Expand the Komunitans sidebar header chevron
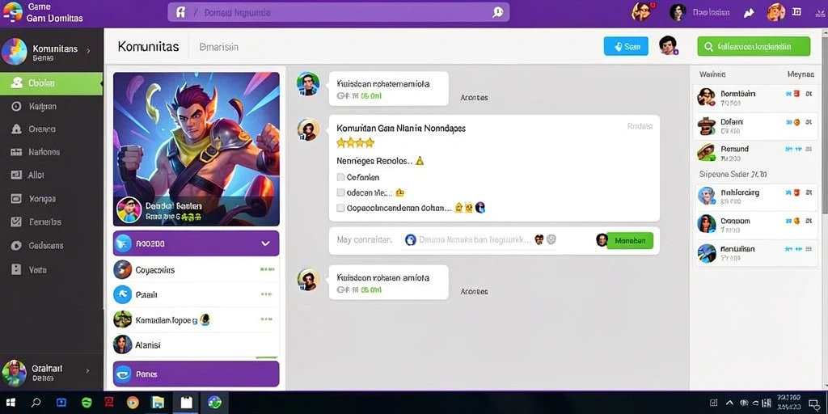 [x=88, y=51]
